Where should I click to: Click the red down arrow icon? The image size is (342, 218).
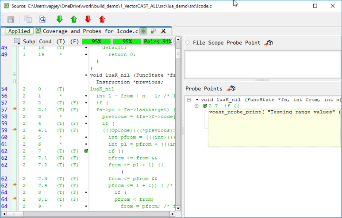coord(88,19)
